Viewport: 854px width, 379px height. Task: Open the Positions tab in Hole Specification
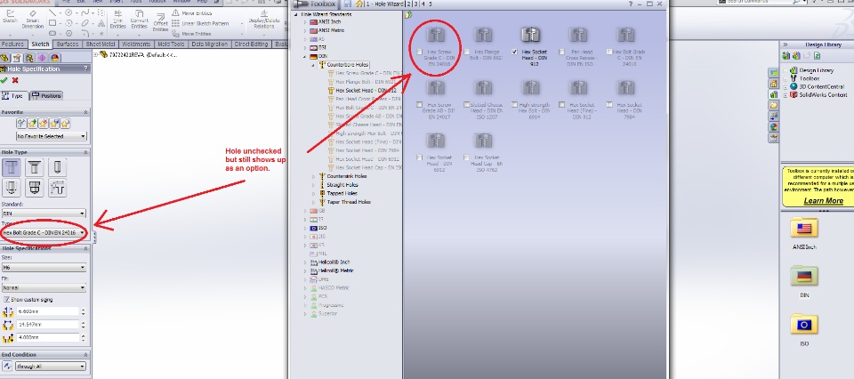tap(47, 96)
